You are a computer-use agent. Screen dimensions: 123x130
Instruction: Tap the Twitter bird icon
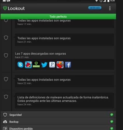(x=44, y=65)
